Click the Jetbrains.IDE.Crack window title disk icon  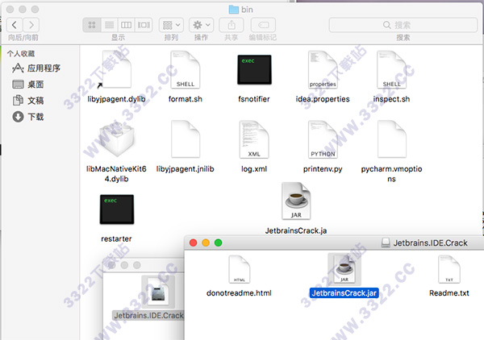tap(386, 243)
